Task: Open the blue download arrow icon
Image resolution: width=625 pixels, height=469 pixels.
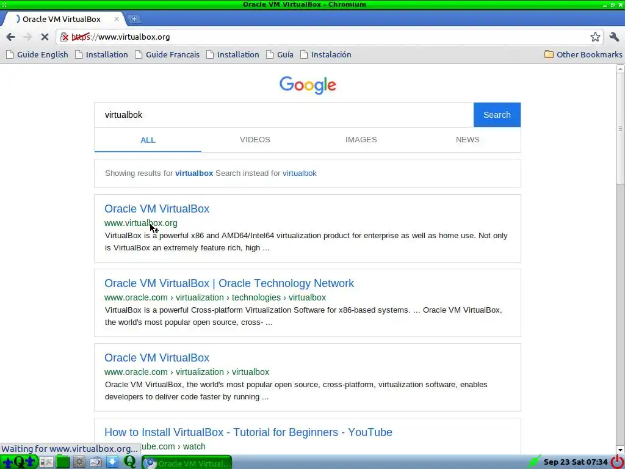Action: [x=112, y=462]
